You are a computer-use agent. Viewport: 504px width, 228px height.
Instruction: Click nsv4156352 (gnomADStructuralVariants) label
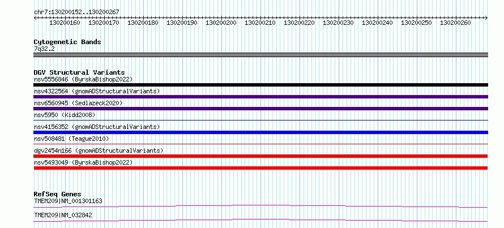97,127
